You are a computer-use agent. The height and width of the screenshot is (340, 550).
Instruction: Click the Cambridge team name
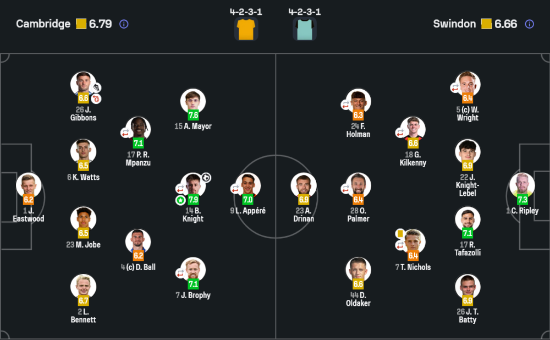(x=43, y=24)
